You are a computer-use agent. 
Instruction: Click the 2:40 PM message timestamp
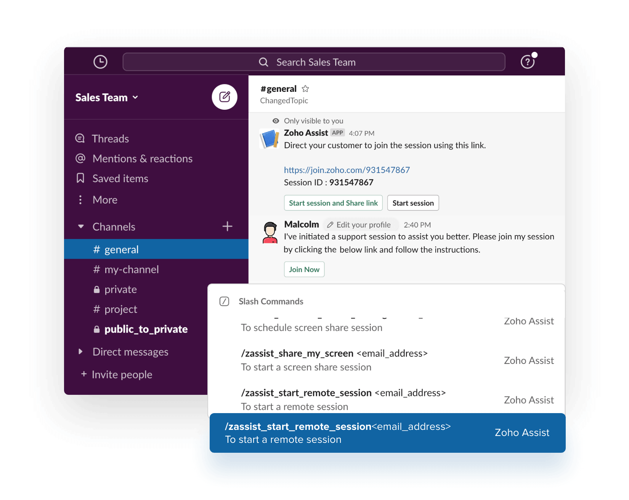tap(417, 225)
